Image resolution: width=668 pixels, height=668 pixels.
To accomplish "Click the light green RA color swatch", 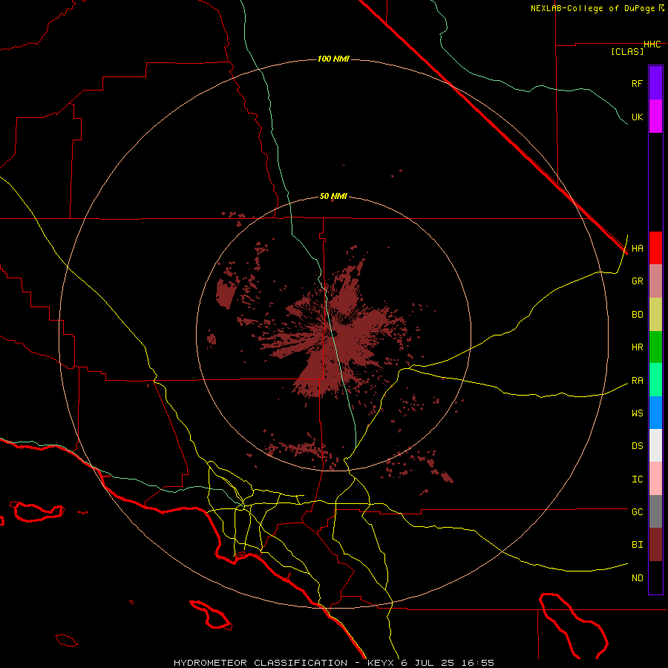I will click(x=655, y=380).
